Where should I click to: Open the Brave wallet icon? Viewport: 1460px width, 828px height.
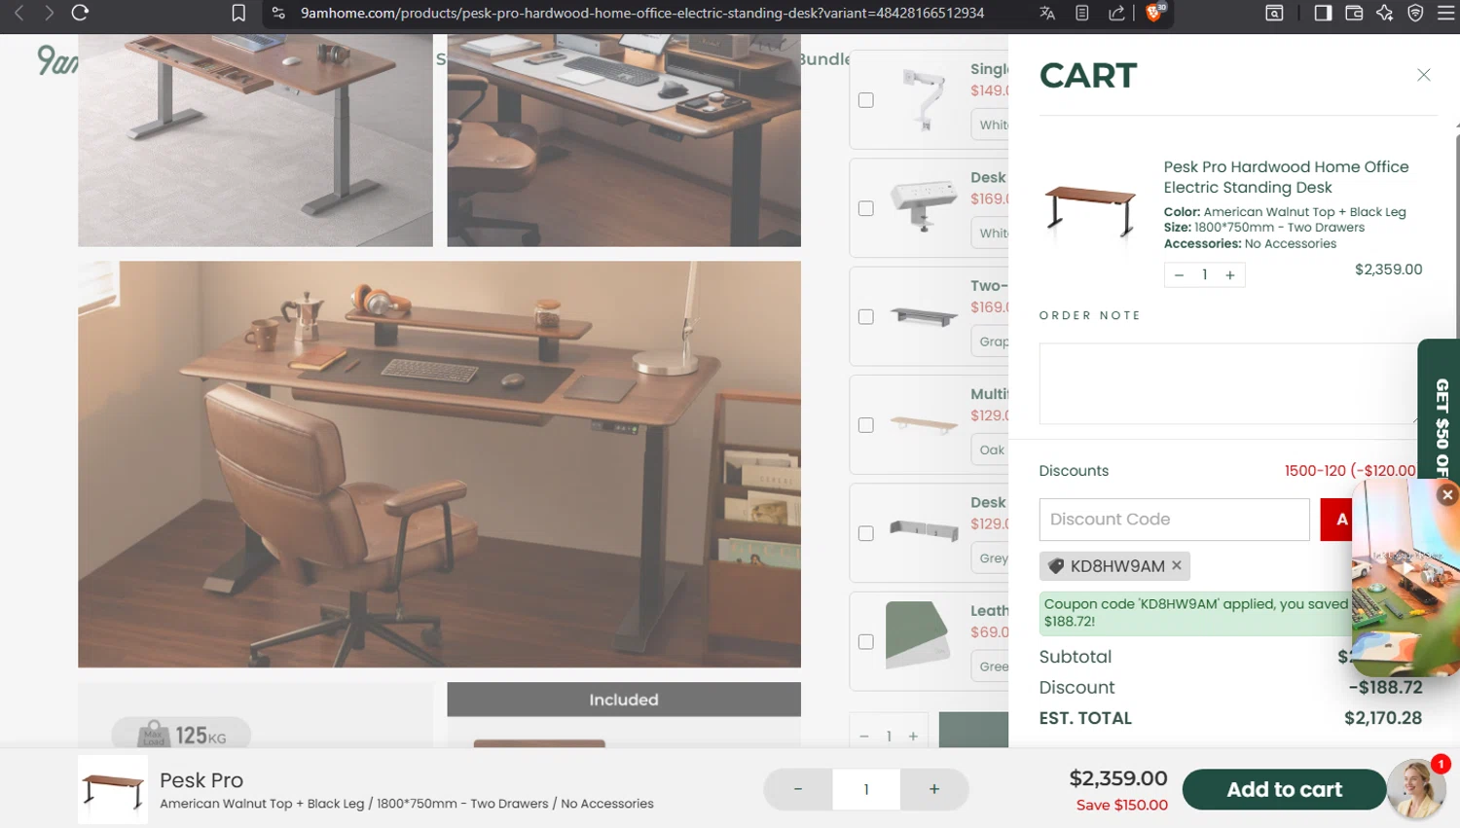[x=1354, y=13]
